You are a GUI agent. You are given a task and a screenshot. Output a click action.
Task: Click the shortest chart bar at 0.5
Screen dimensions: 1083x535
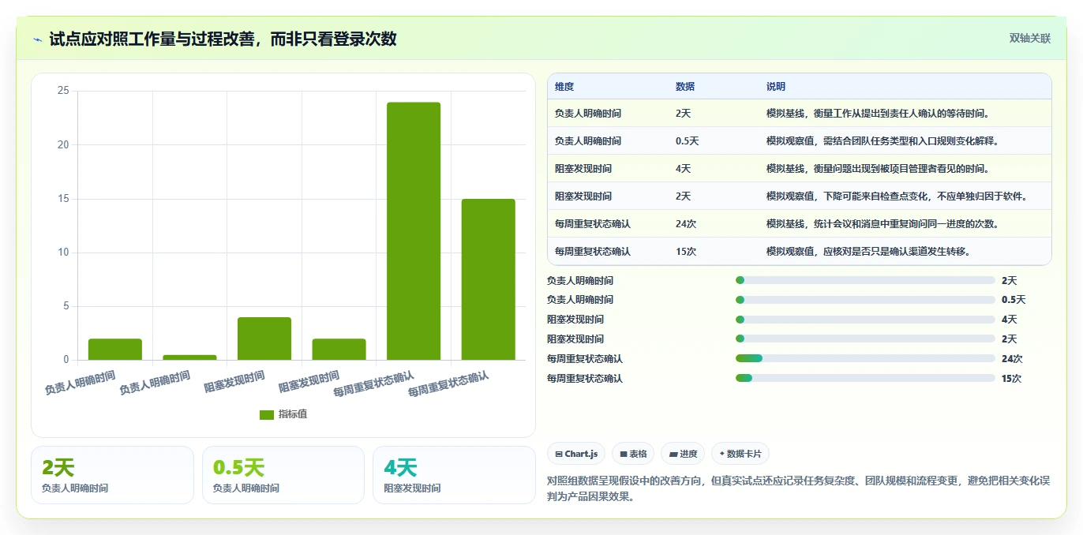point(189,357)
